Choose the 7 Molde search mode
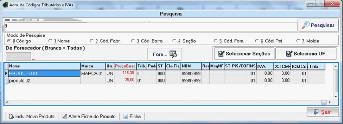This screenshot has width=343, height=124. pyautogui.click(x=298, y=41)
